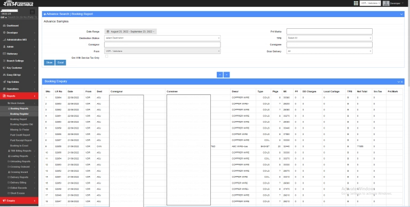This screenshot has height=207, width=410.
Task: Click the Dashboard sidebar icon
Action: point(4,26)
